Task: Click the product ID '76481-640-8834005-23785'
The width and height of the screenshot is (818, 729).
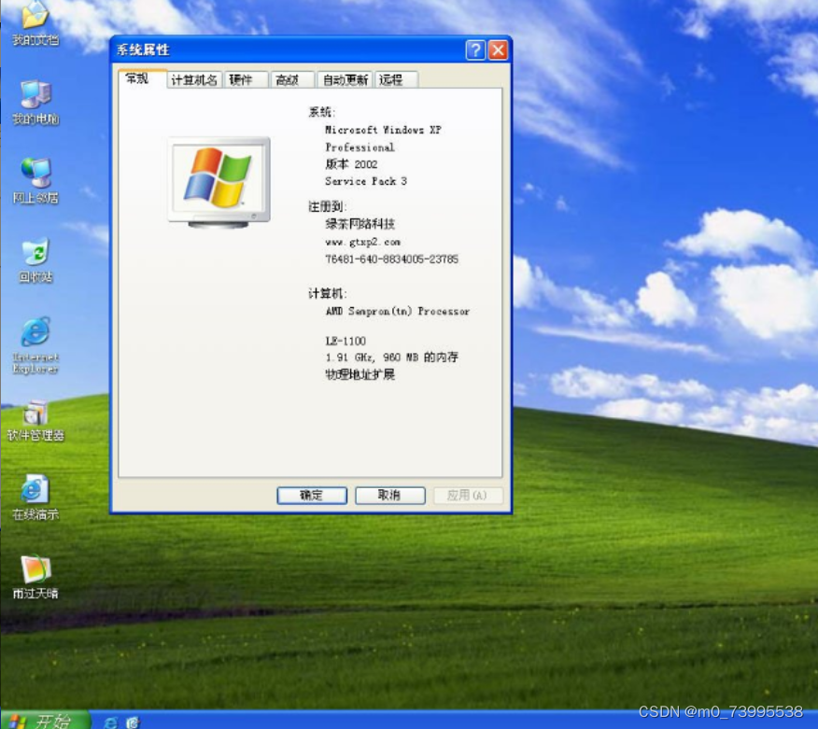Action: [x=391, y=259]
